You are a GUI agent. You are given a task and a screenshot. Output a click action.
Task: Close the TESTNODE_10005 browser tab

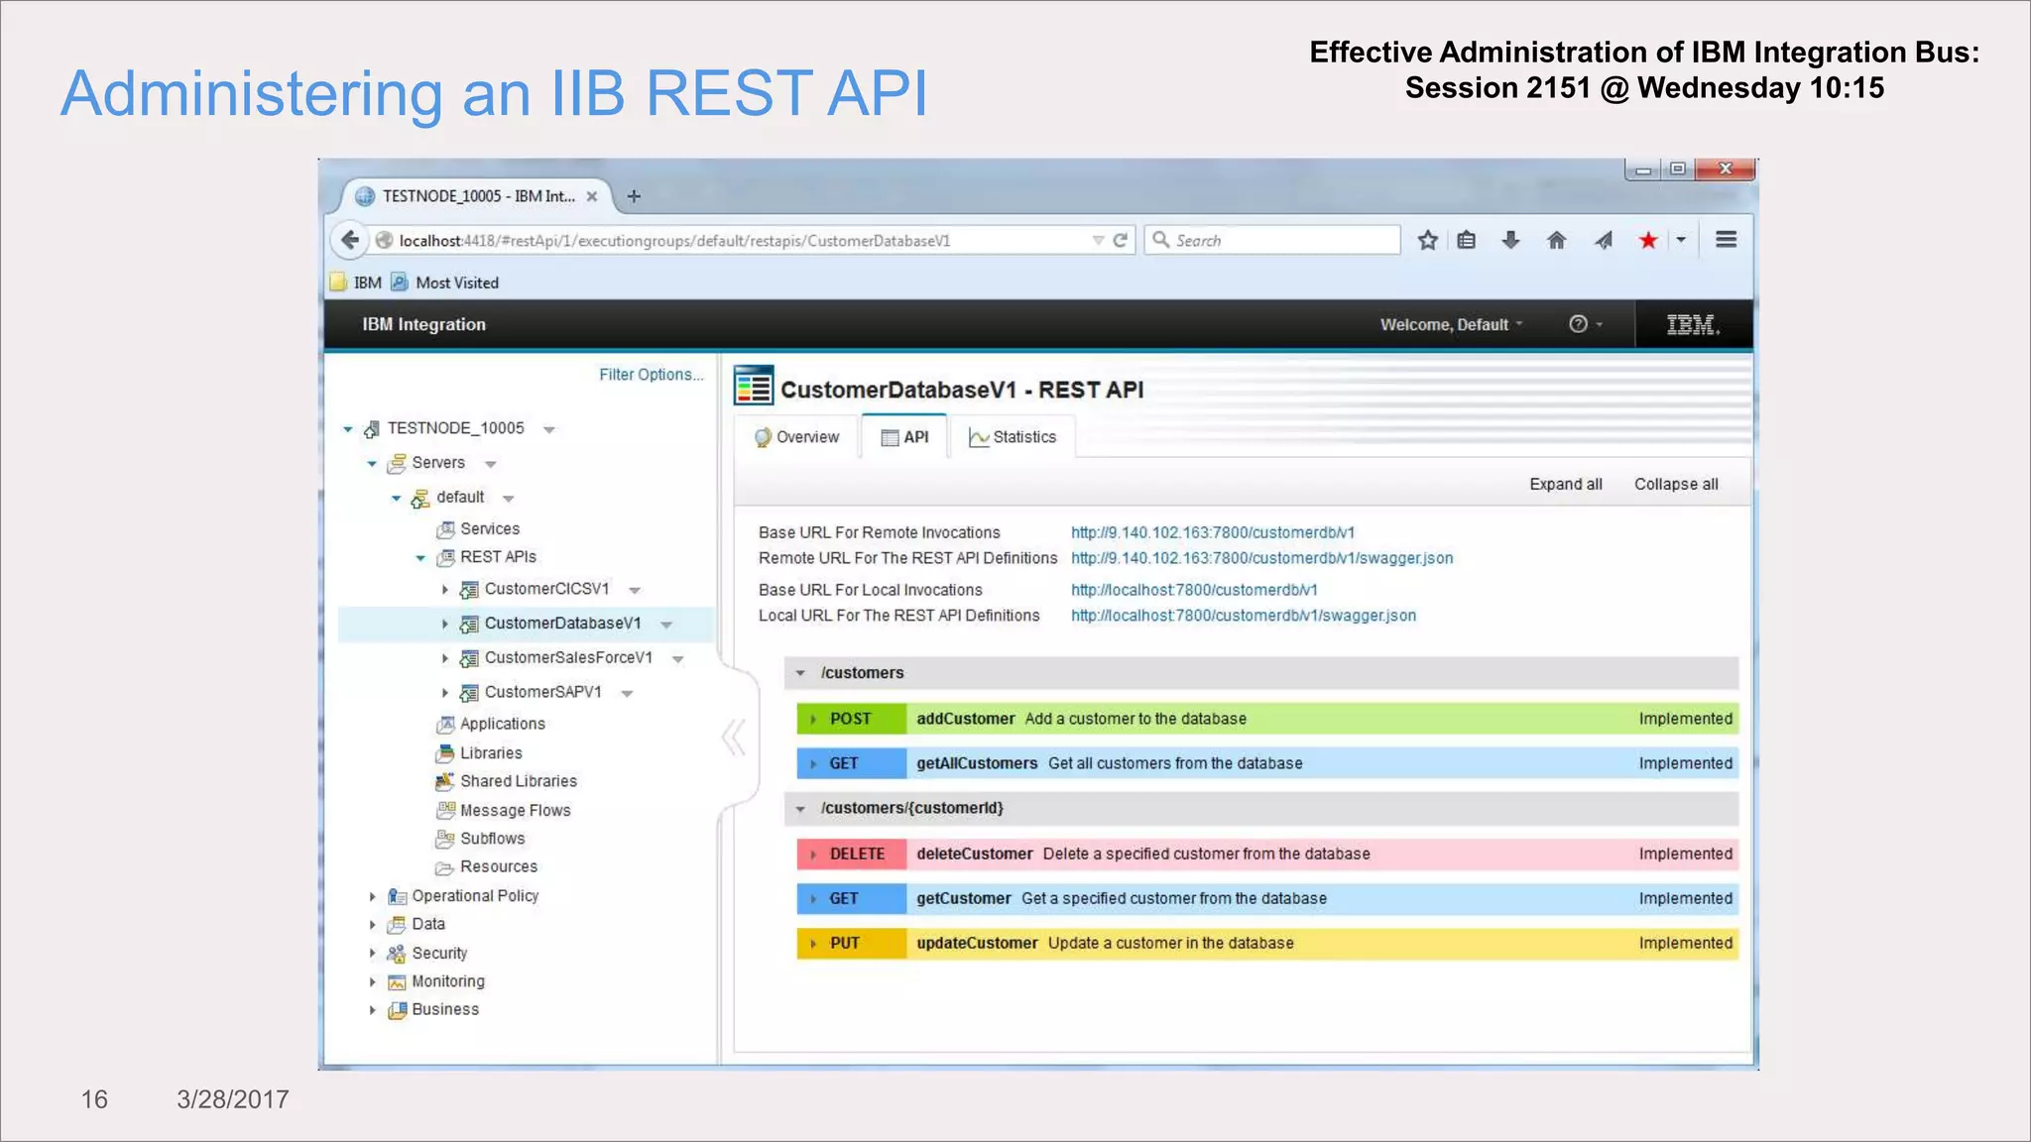pyautogui.click(x=592, y=196)
